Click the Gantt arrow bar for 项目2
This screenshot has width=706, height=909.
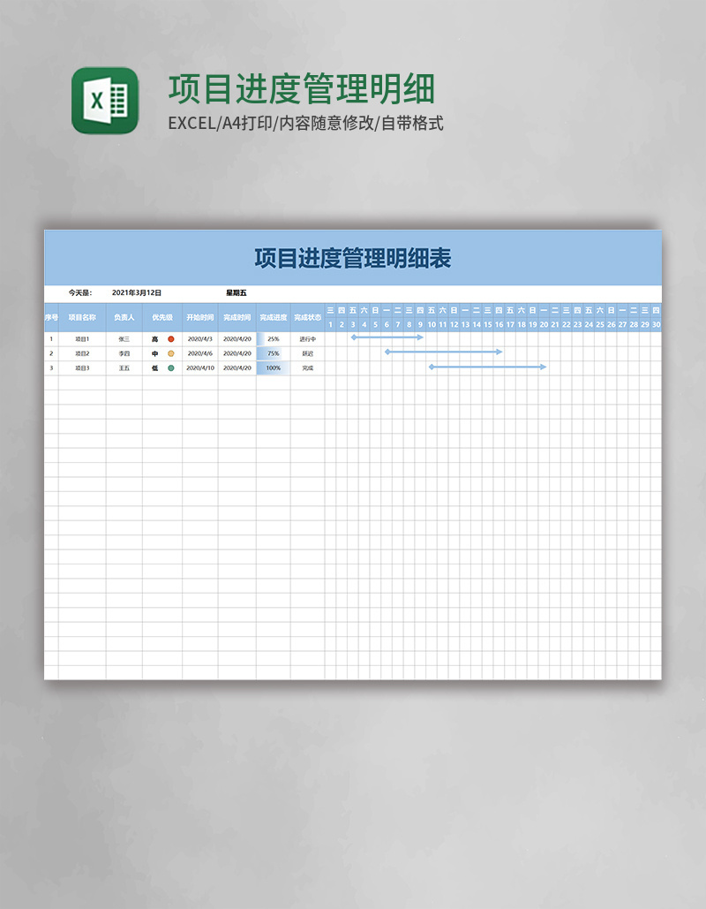click(x=443, y=352)
